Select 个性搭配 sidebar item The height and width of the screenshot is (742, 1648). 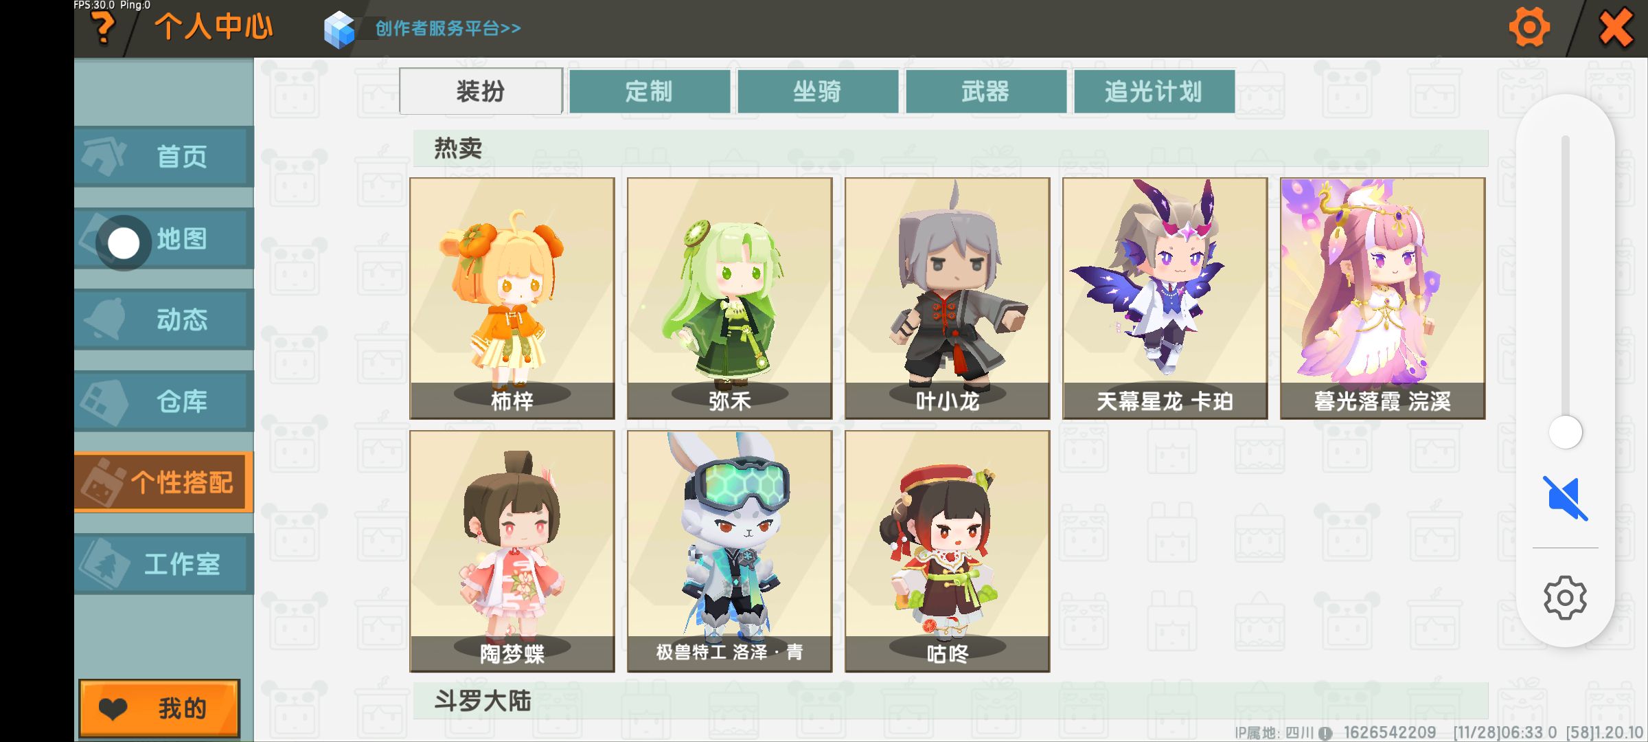[x=163, y=482]
